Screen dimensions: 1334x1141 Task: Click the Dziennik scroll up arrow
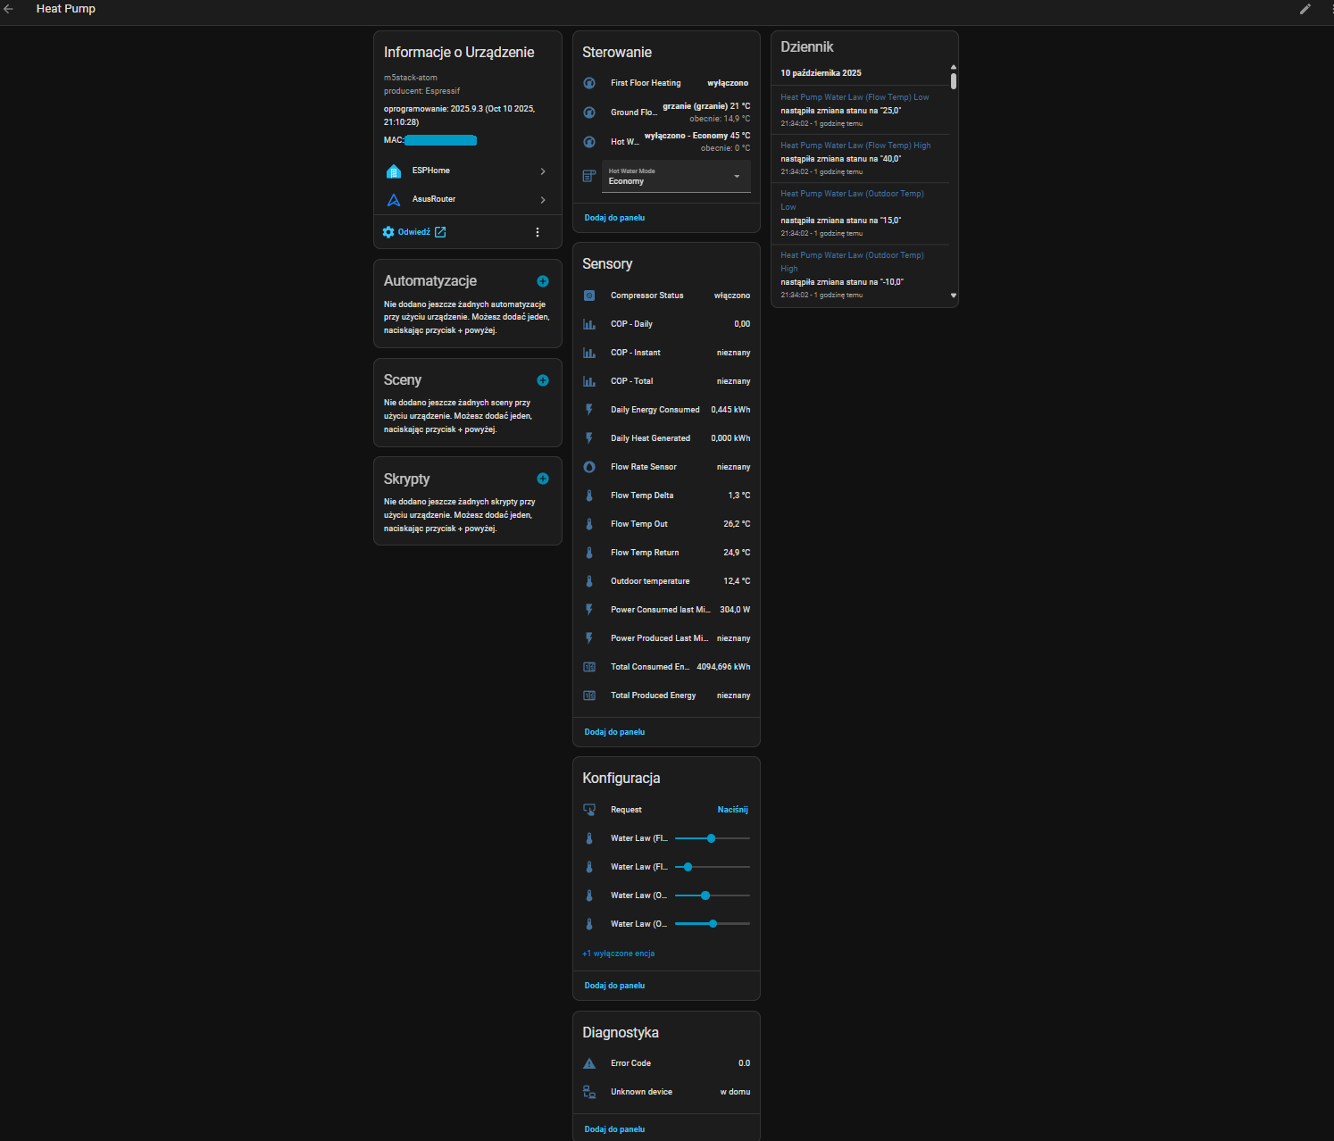[x=954, y=67]
